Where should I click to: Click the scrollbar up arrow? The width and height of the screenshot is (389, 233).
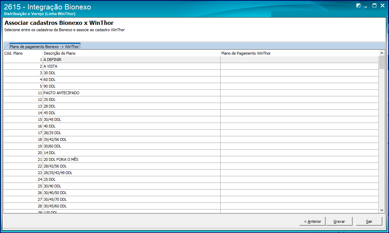tap(382, 53)
